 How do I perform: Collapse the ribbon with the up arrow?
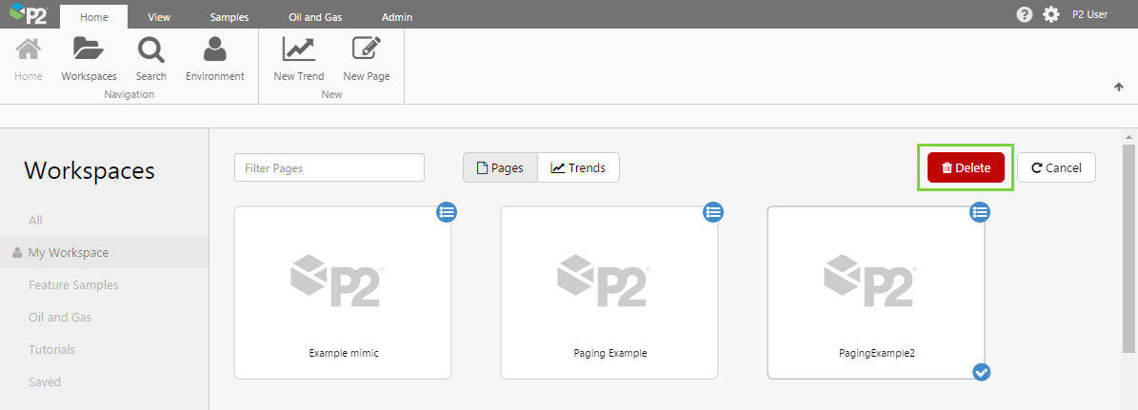(x=1119, y=87)
